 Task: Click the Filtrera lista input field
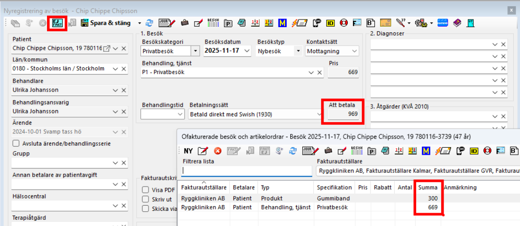[245, 170]
